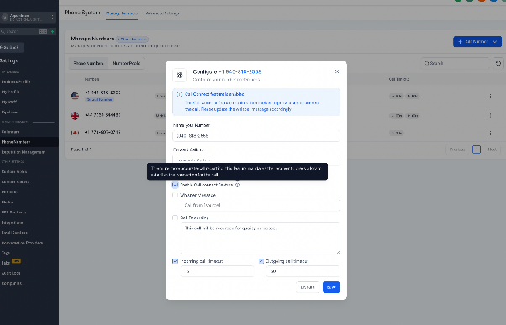Screen dimensions: 506x325
Task: Click the configure gear icon in dialog header
Action: [x=179, y=75]
